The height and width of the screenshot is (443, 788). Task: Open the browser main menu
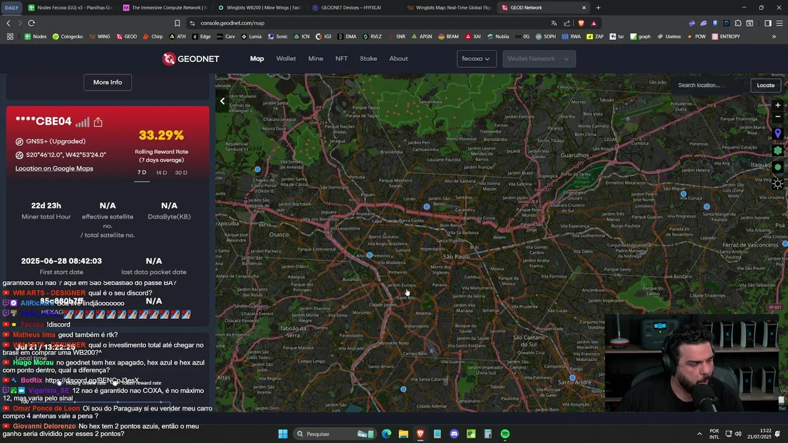click(779, 23)
